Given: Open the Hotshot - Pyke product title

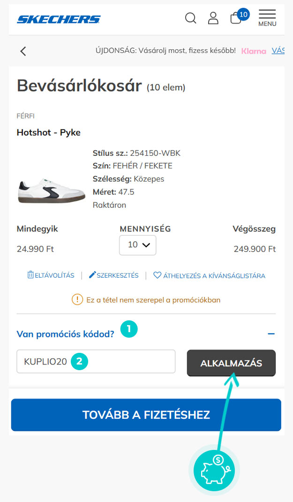Looking at the screenshot, I should (49, 132).
